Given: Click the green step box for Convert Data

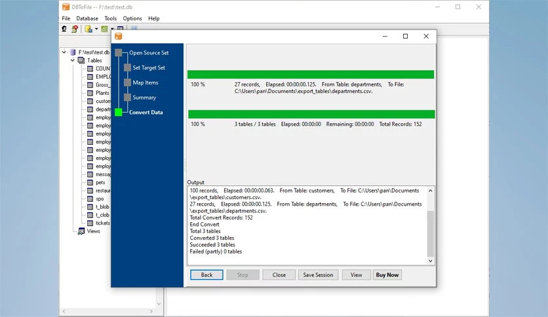Looking at the screenshot, I should 119,112.
